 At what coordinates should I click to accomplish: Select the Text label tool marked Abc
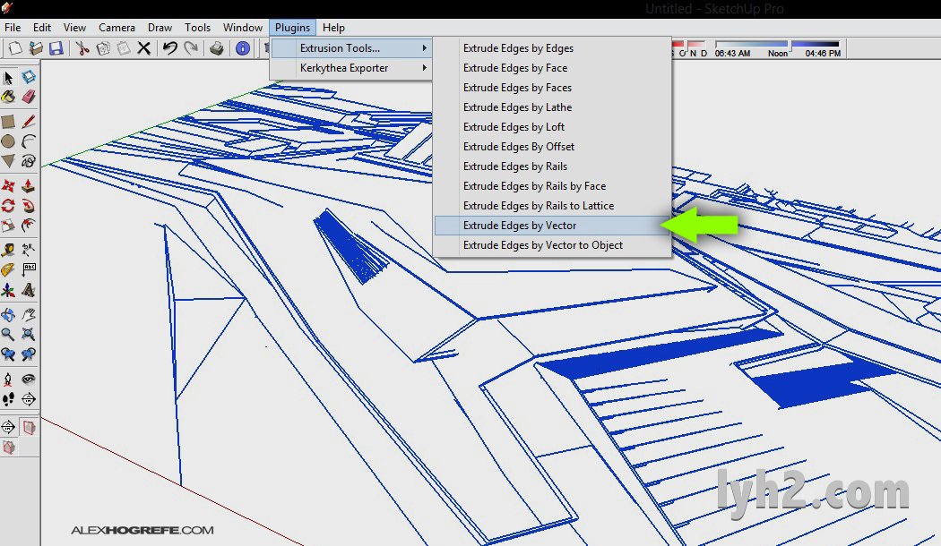pos(28,269)
